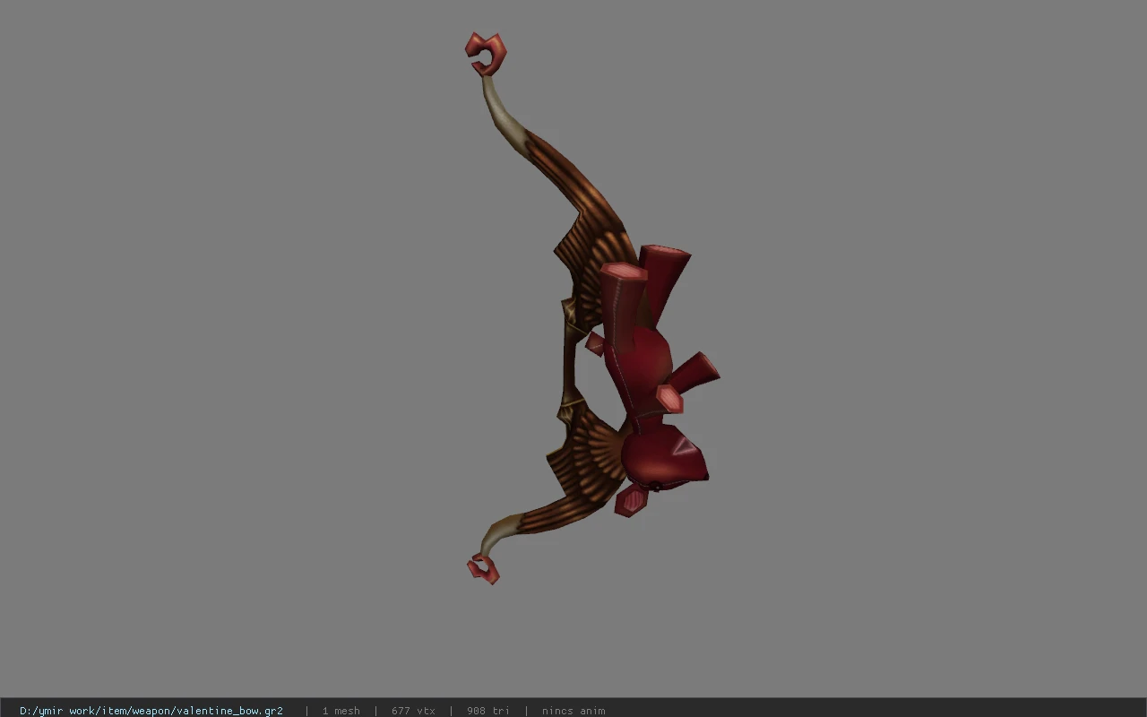
Task: Click the '677 vtx' vertex count
Action: pos(413,711)
